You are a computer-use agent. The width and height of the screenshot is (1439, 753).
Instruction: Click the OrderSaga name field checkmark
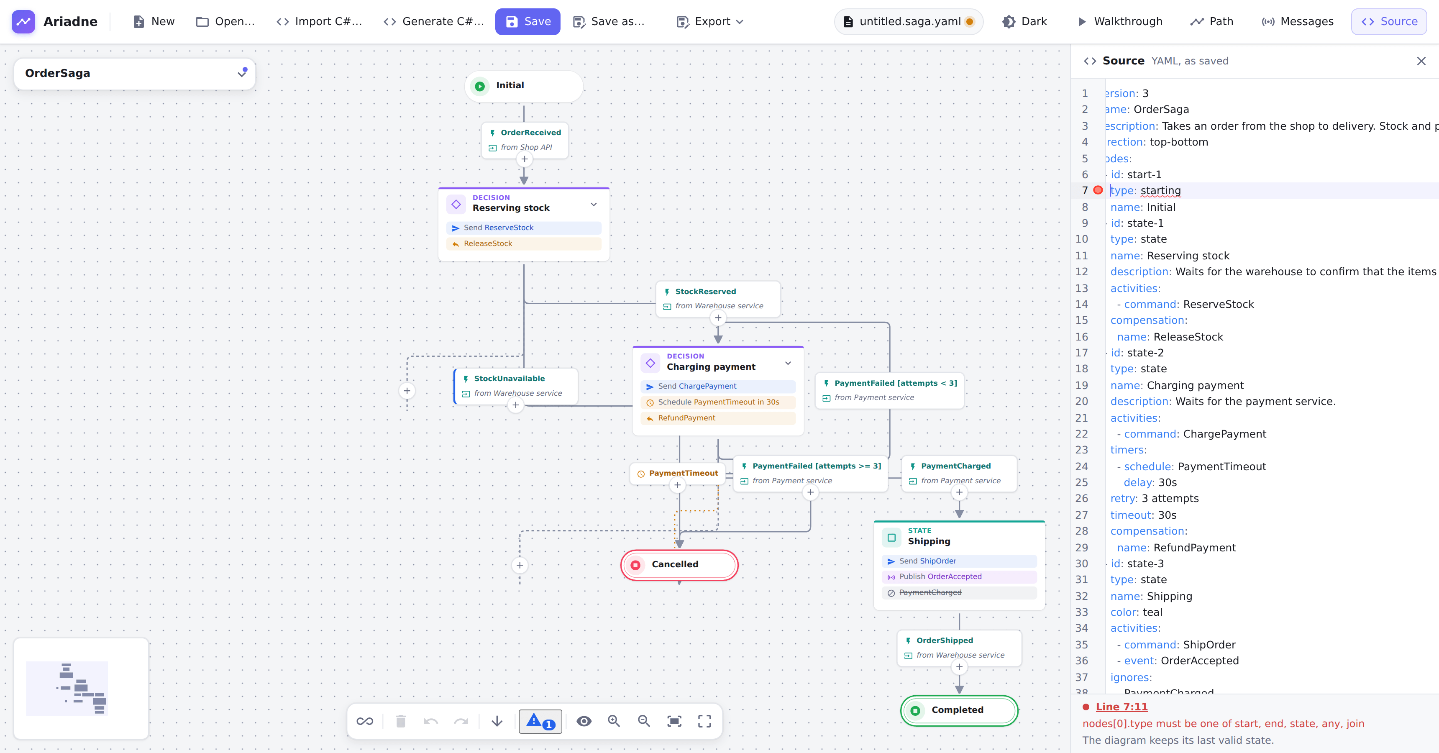242,73
